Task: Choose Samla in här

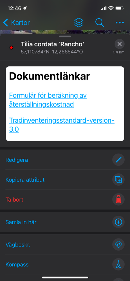Action: tap(65, 222)
